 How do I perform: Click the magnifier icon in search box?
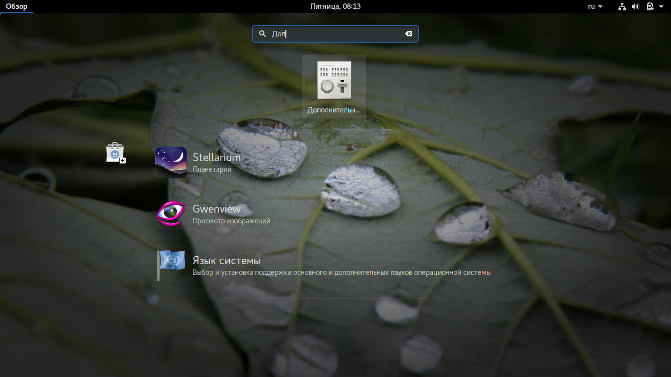262,34
